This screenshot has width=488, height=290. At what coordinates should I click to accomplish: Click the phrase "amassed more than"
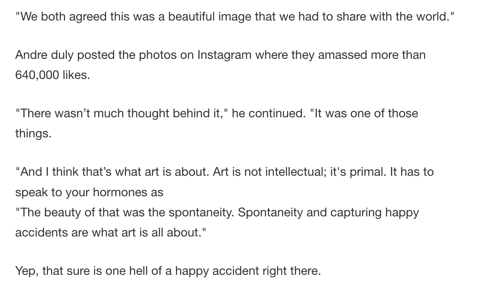[372, 55]
